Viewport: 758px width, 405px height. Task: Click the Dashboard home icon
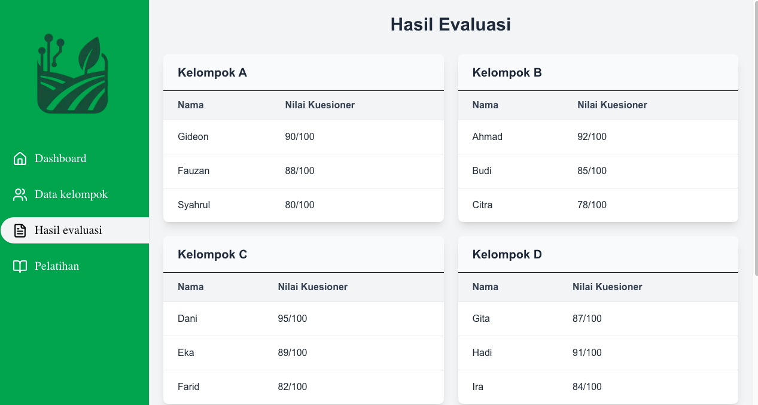(20, 159)
